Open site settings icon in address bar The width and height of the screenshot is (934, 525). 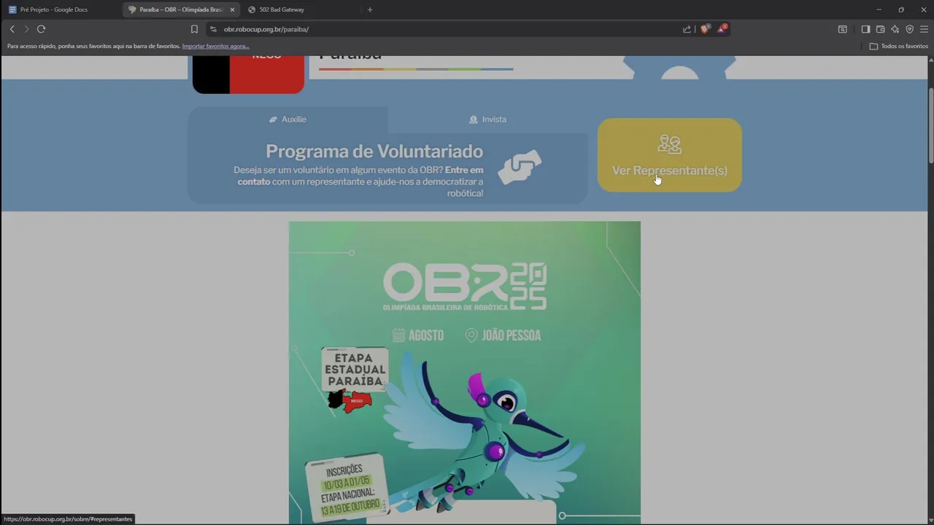click(x=213, y=29)
